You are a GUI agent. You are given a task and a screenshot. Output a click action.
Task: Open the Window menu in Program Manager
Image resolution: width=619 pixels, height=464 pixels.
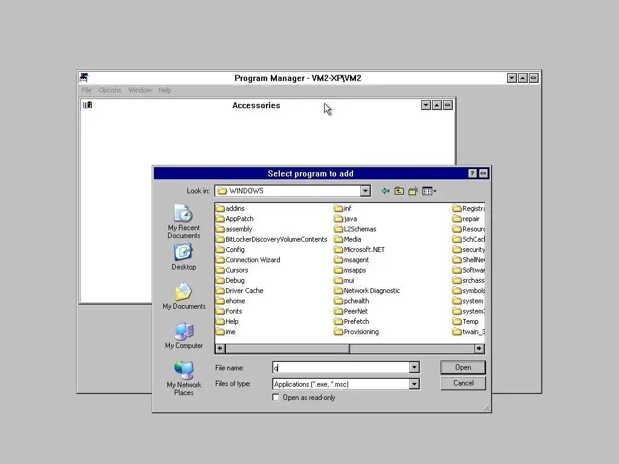(140, 90)
